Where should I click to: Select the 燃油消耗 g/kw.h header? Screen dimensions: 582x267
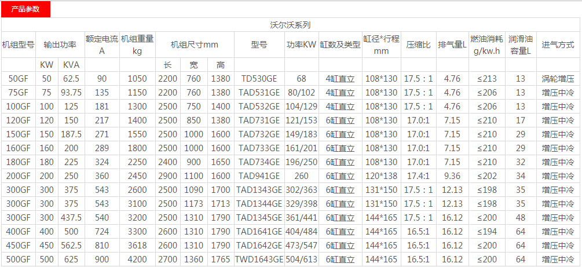(486, 45)
